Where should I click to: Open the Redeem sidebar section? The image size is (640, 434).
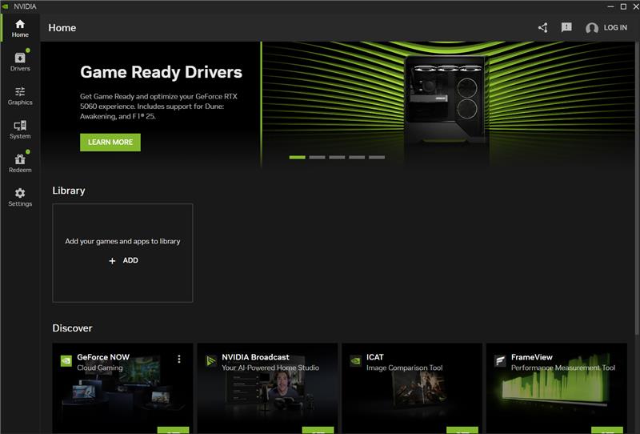tap(20, 163)
